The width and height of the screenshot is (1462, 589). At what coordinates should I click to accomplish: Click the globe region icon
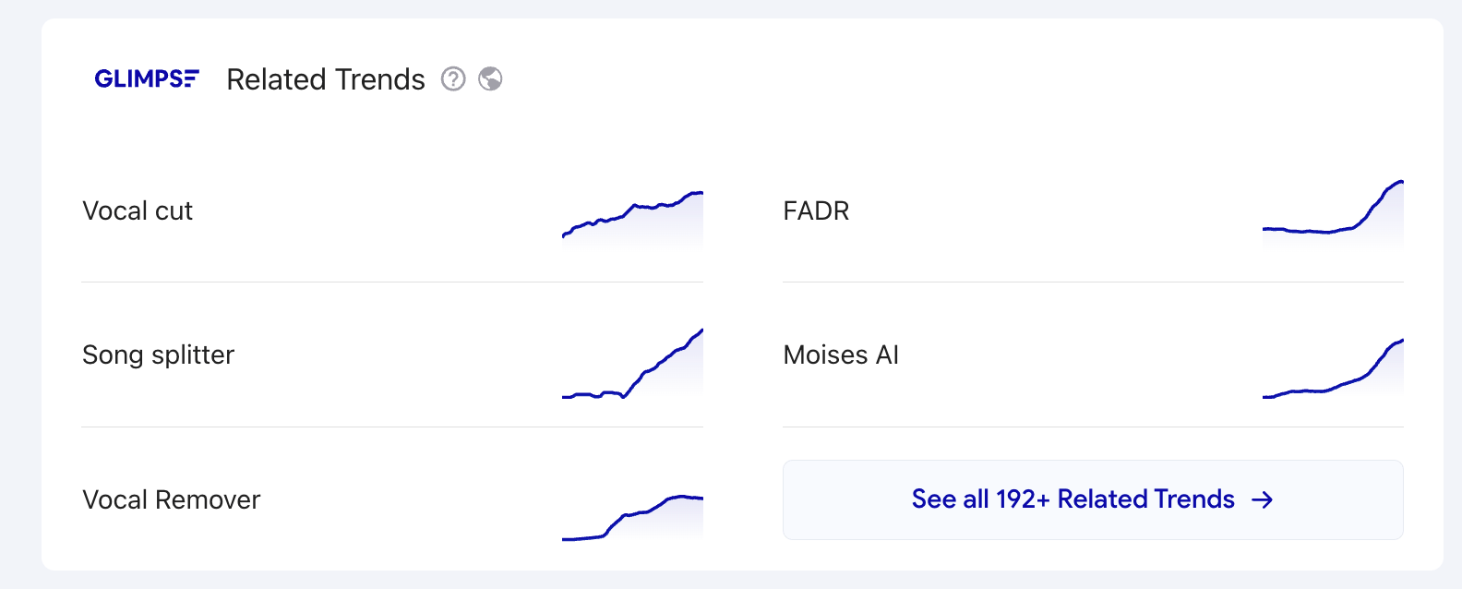tap(490, 79)
